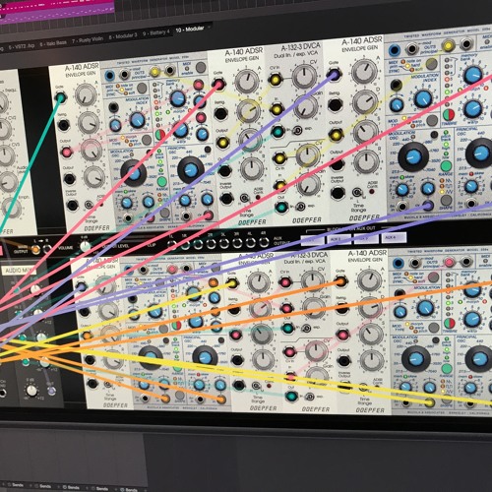Click the Modulation Index knob on upper-left Waveform Generator
The image size is (492, 492).
pyautogui.click(x=138, y=120)
